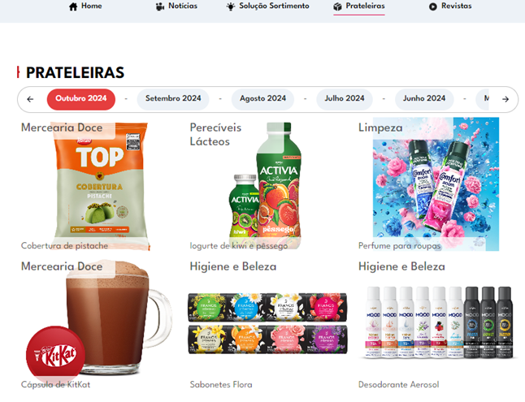This screenshot has height=402, width=525.
Task: Open the Activia iogurte product image
Action: (264, 184)
